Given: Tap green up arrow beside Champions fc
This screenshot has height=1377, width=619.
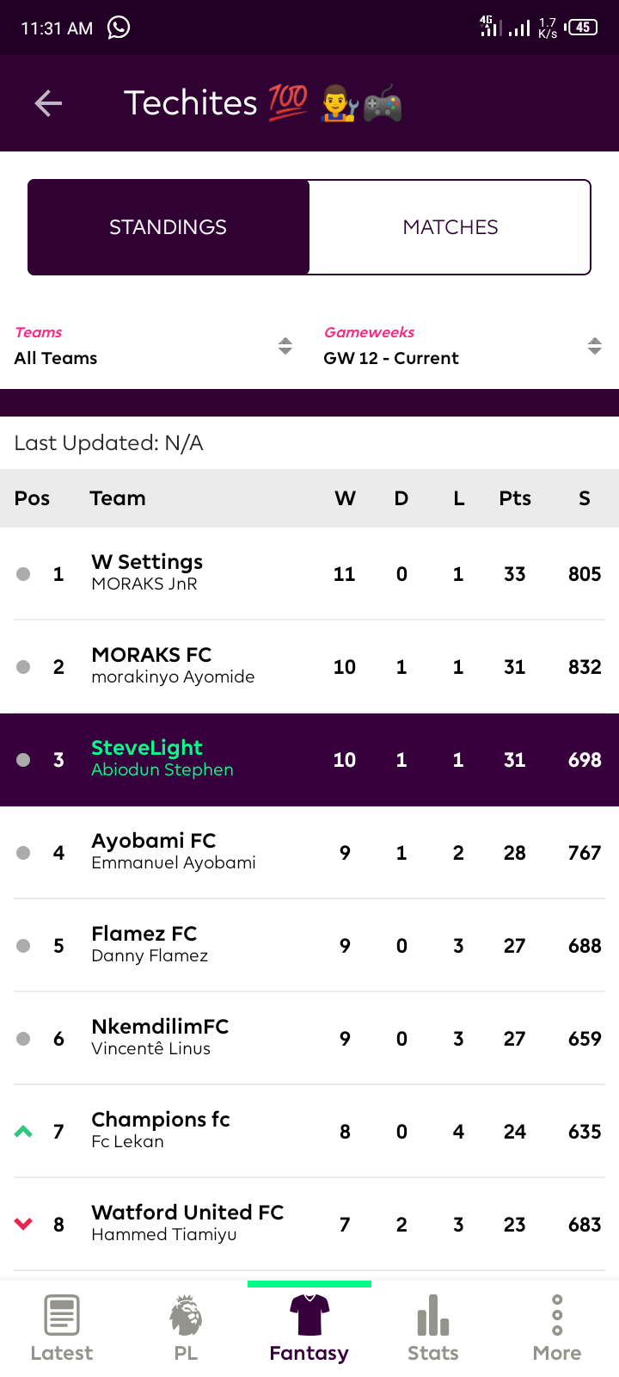Looking at the screenshot, I should (23, 1132).
